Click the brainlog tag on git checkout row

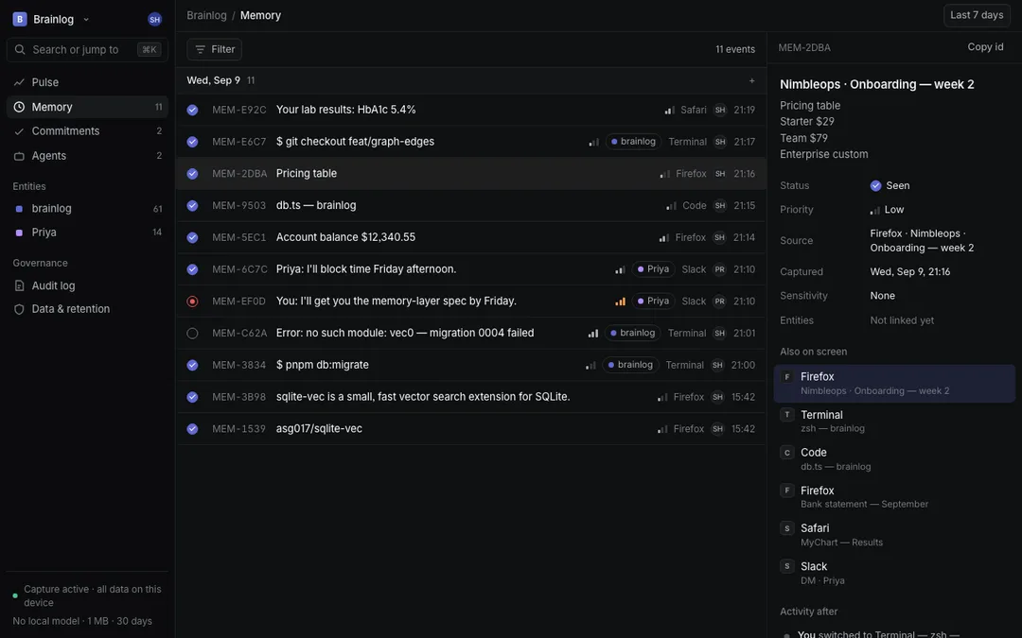point(633,141)
